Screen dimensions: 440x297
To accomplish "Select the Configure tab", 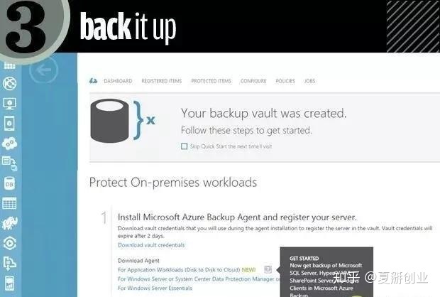I will coord(253,81).
